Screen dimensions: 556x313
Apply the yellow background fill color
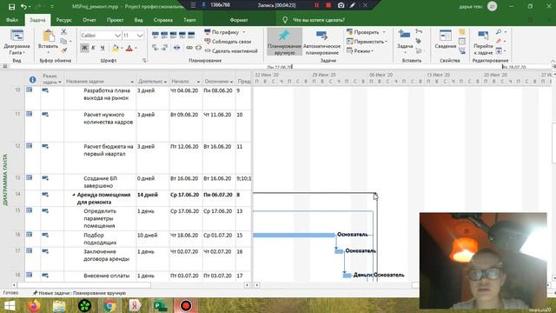click(115, 48)
